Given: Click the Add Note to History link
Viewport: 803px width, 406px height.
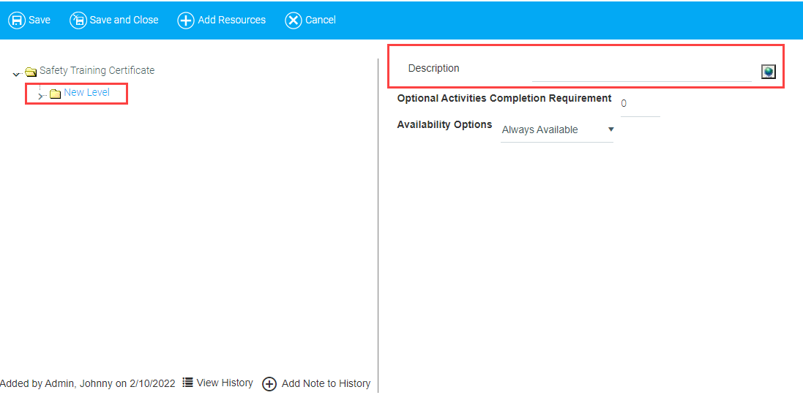Looking at the screenshot, I should pos(326,383).
